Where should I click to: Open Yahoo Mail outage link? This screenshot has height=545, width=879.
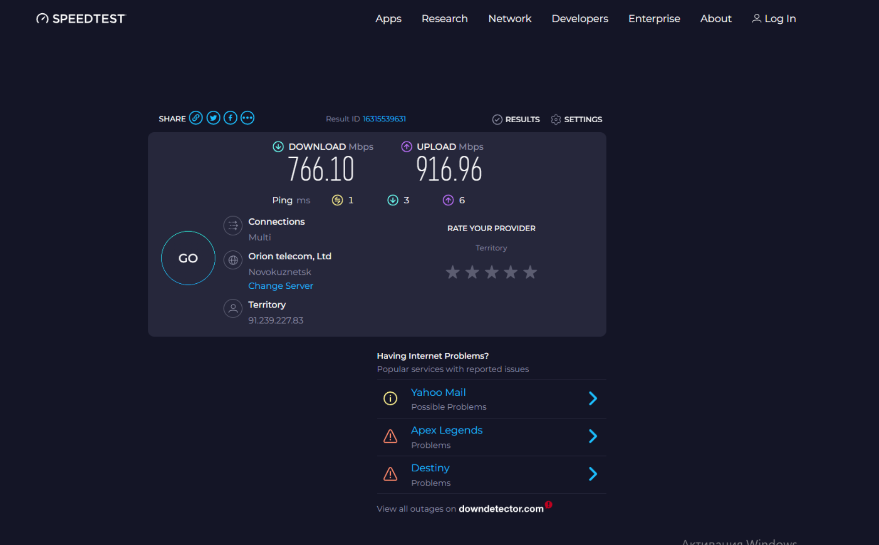pos(438,393)
